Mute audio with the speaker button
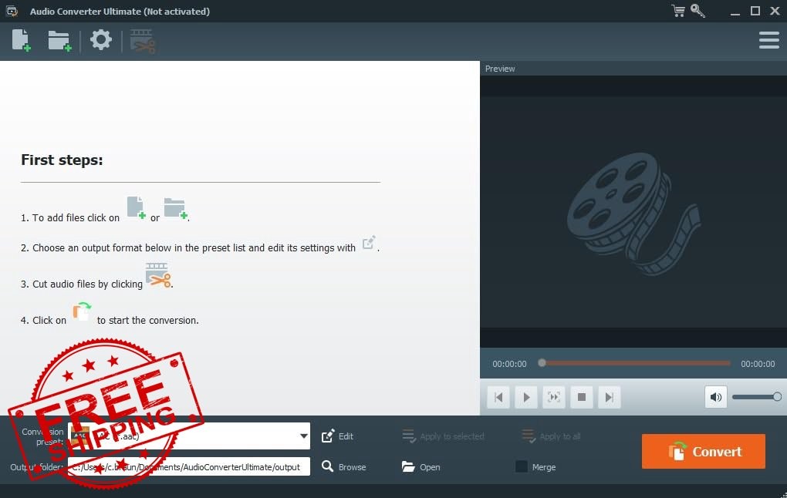Screen dimensions: 787x498 click(x=716, y=397)
